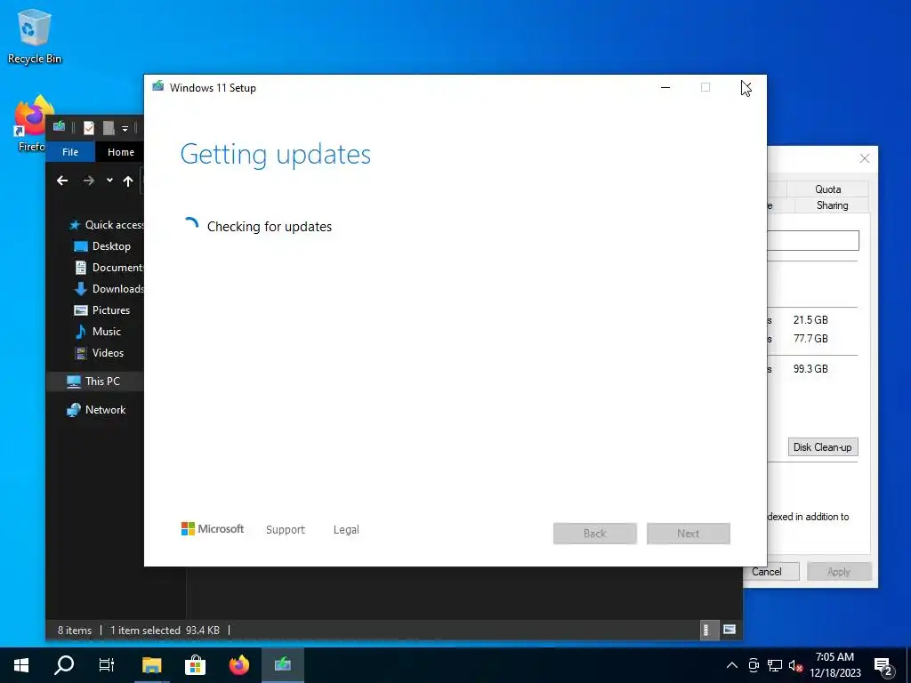This screenshot has height=683, width=911.
Task: Open Music in the navigation pane
Action: coord(98,332)
